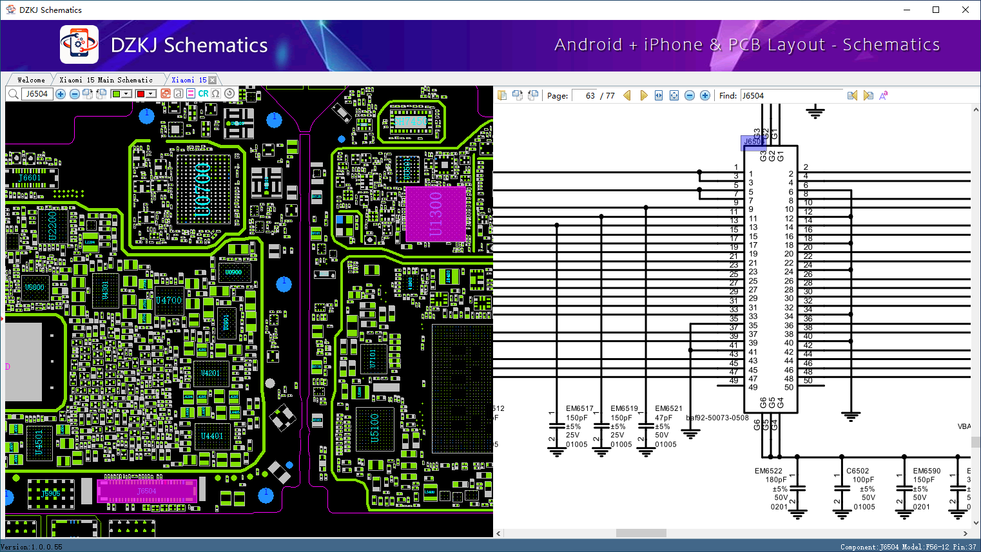This screenshot has height=552, width=981.
Task: Click the orange overlapping-squares layer icon
Action: coord(166,94)
